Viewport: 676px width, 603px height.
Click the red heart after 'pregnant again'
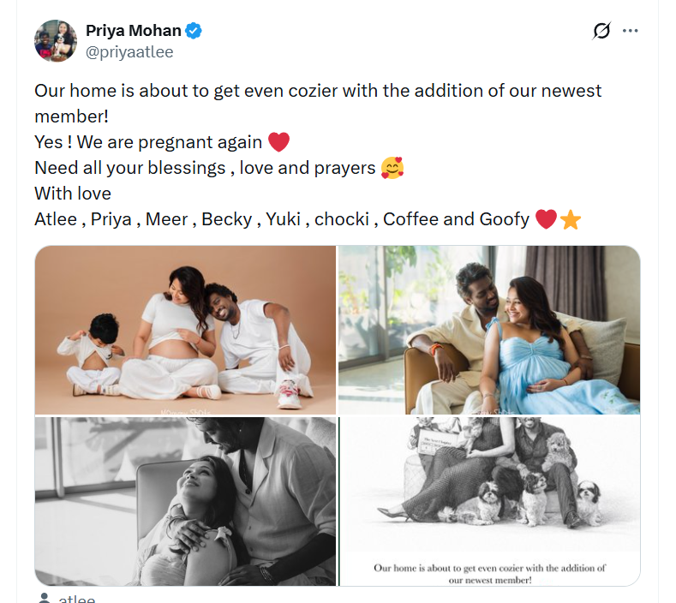(x=278, y=141)
